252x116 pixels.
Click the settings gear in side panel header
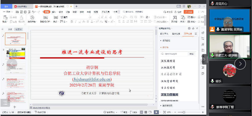pos(189,28)
